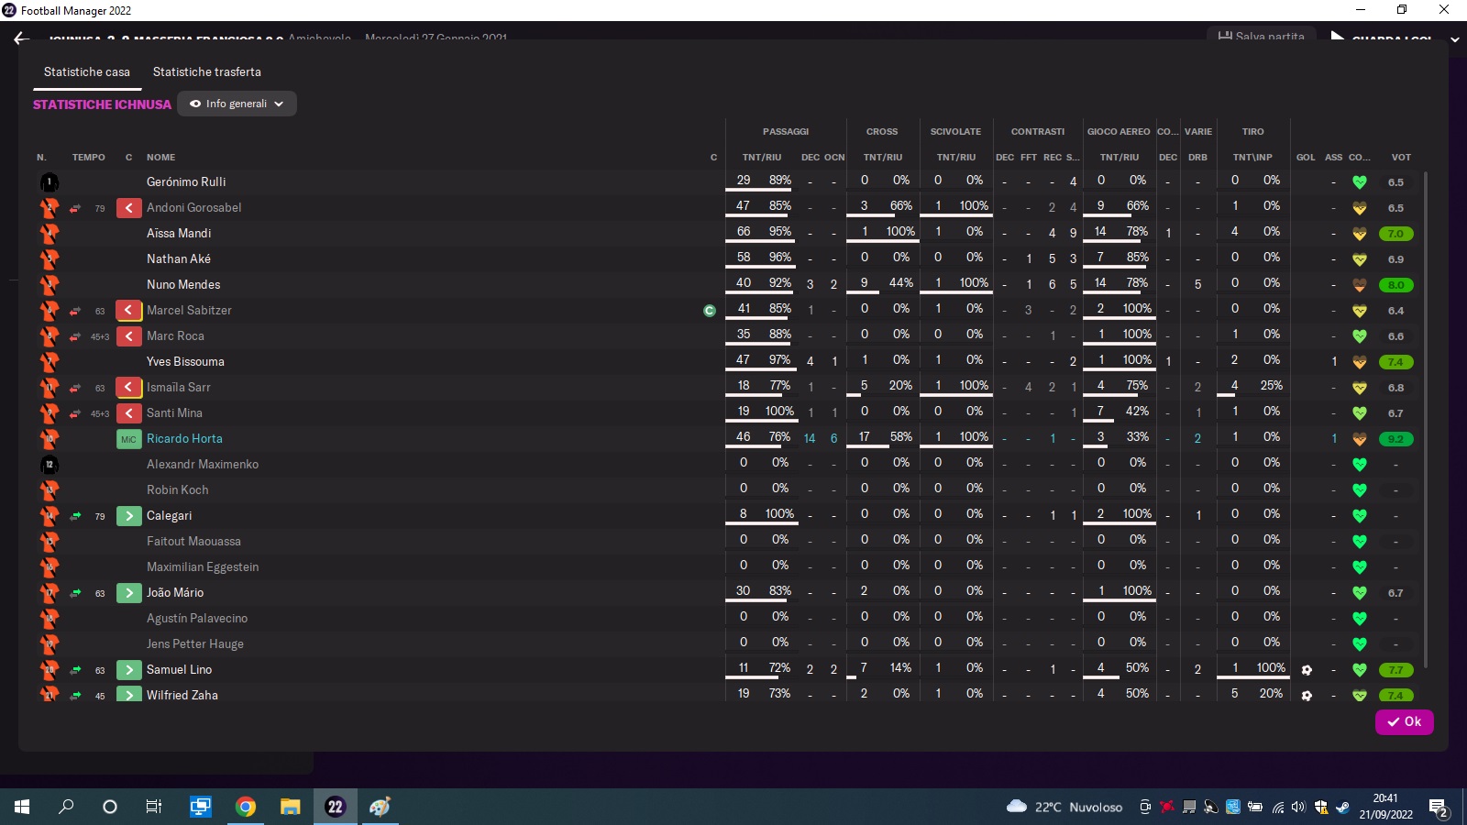Image resolution: width=1467 pixels, height=825 pixels.
Task: Sort by the TEMPO column header
Action: click(89, 158)
